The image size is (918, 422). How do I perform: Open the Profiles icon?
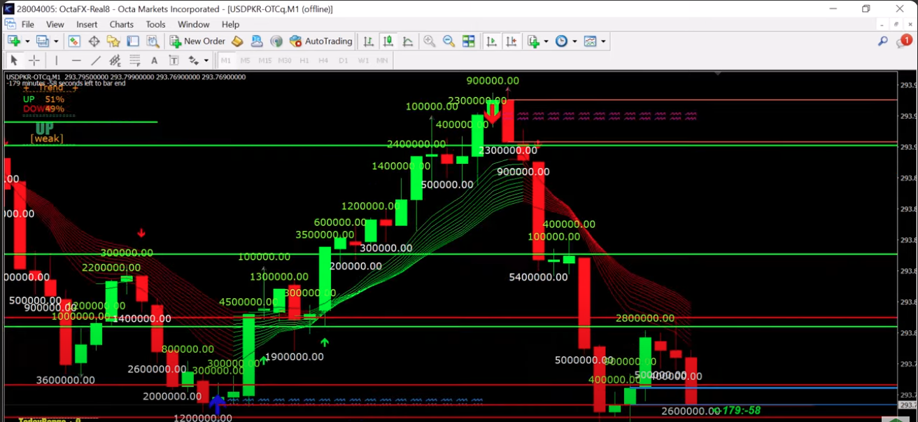(42, 41)
